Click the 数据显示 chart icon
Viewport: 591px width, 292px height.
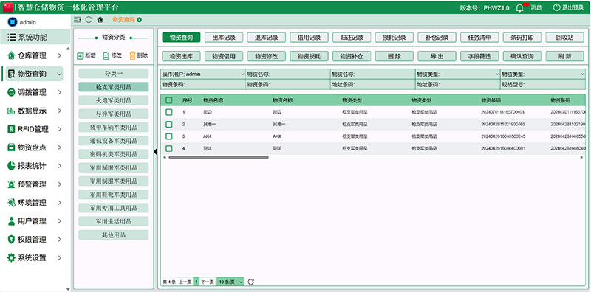11,111
